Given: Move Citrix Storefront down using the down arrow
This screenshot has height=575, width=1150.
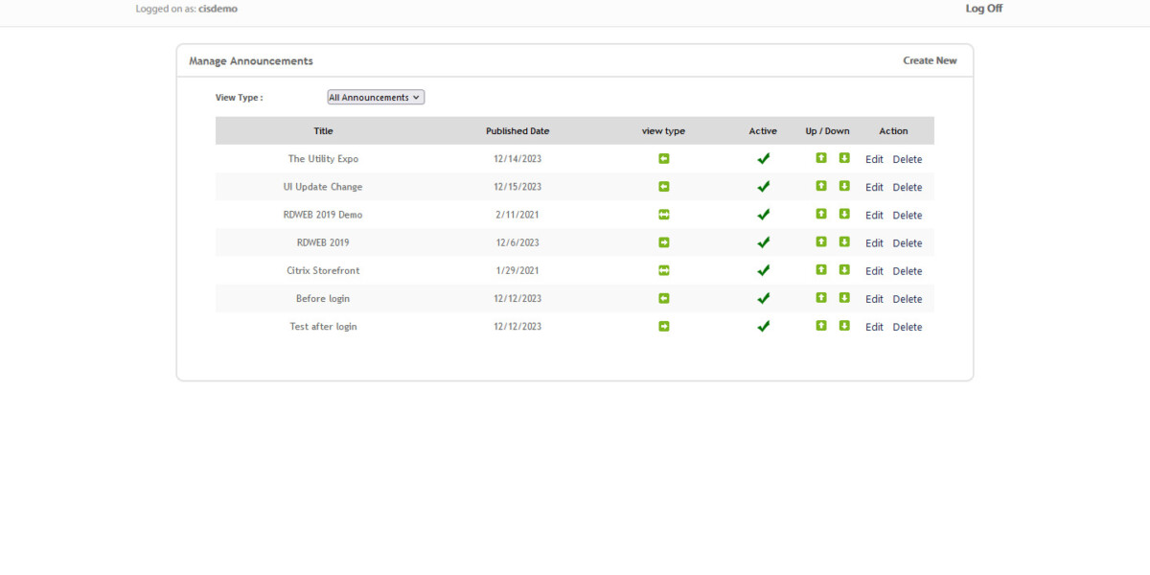Looking at the screenshot, I should click(x=844, y=270).
